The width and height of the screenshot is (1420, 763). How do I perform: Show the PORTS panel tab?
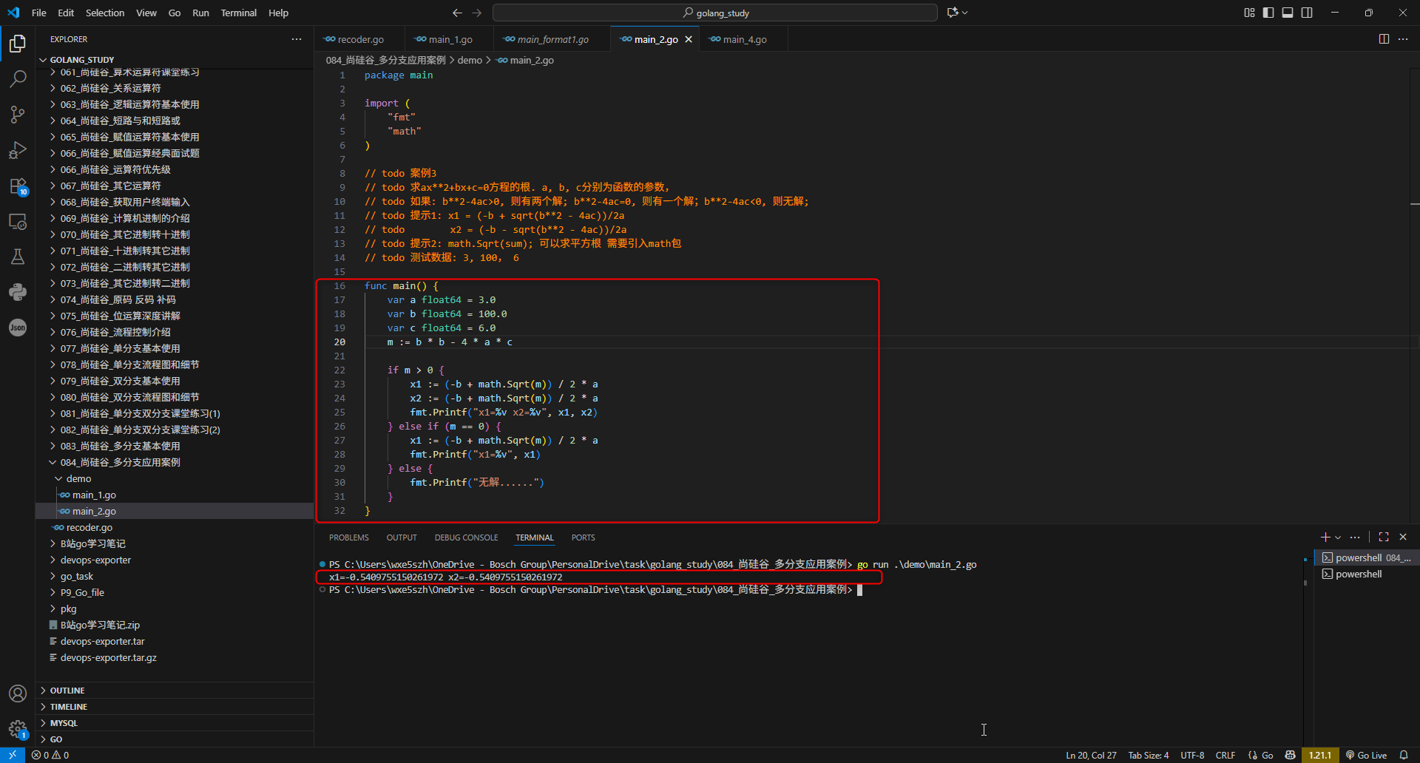[x=583, y=538]
